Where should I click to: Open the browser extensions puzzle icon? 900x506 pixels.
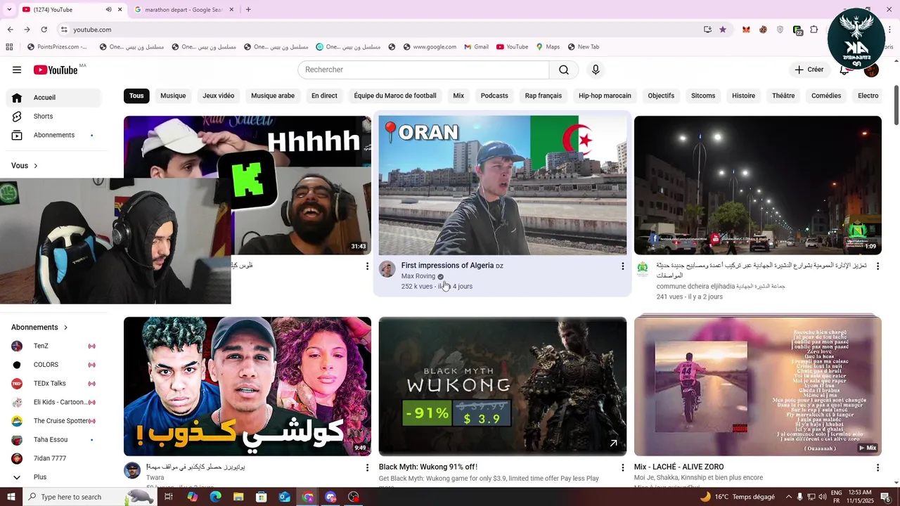click(x=814, y=30)
